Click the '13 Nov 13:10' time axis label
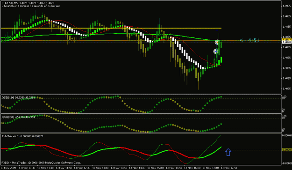Image resolution: width=292 pixels, height=170 pixels. click(x=100, y=168)
